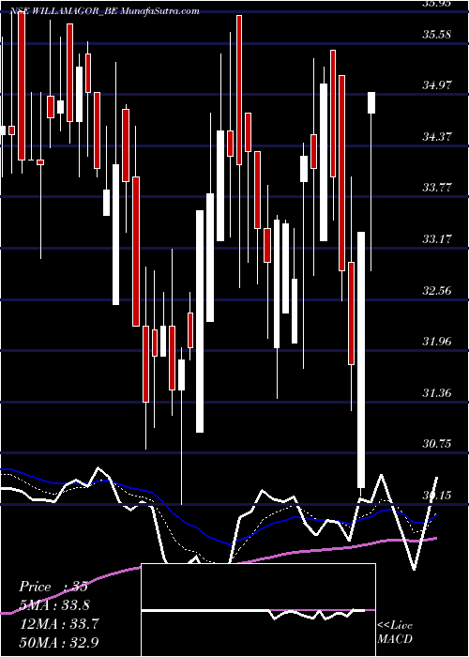Viewport: 469px width, 657px height.
Task: Click the 35.58 price axis label
Action: pyautogui.click(x=437, y=35)
